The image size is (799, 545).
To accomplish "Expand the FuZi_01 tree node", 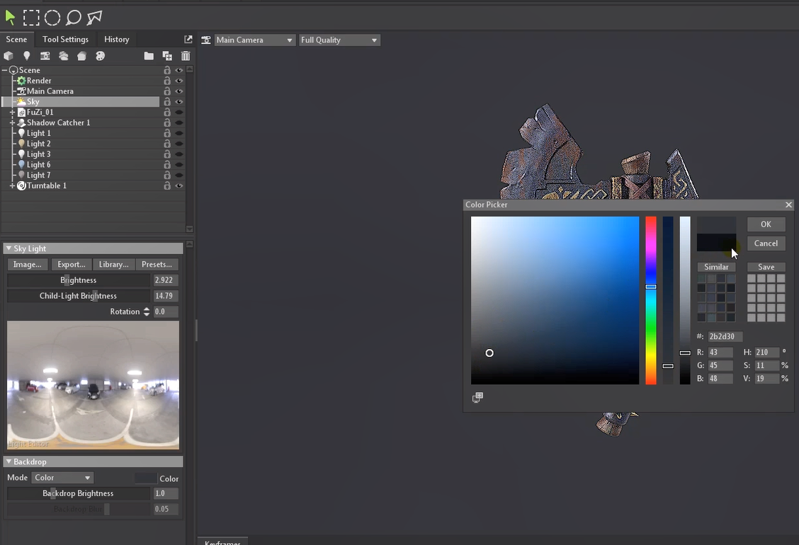I will (x=12, y=113).
